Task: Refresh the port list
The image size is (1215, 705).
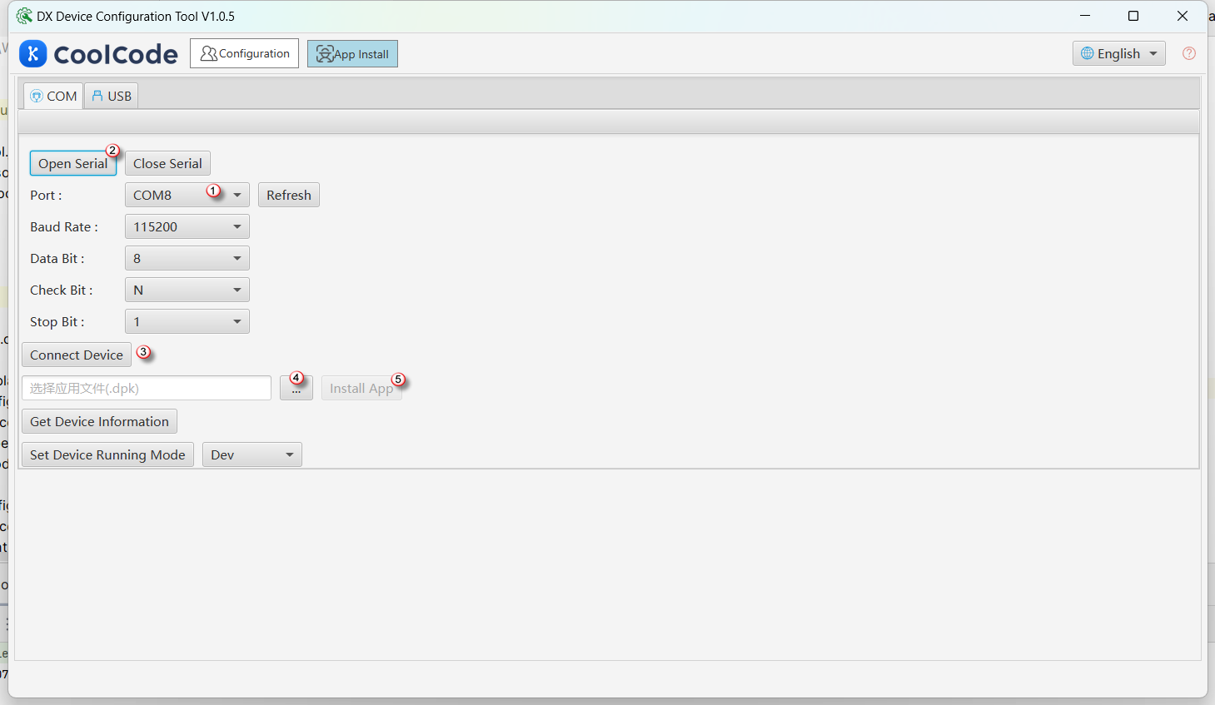Action: pyautogui.click(x=288, y=195)
